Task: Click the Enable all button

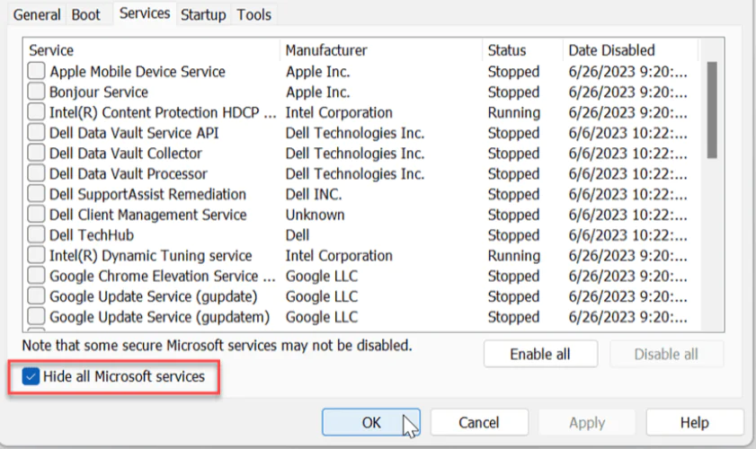Action: tap(540, 354)
